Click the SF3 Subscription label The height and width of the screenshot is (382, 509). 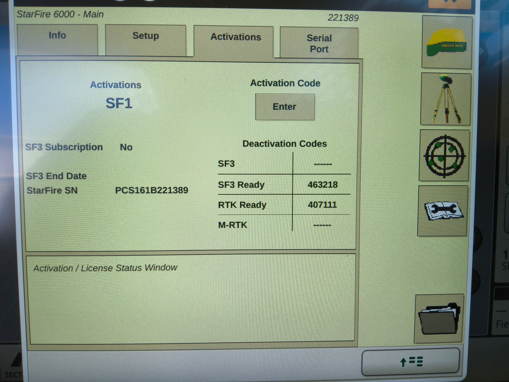64,147
